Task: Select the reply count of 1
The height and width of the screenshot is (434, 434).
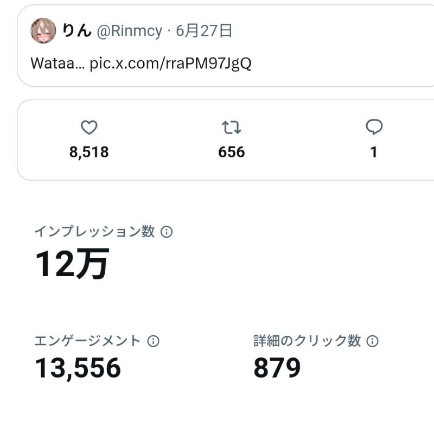Action: click(x=374, y=152)
